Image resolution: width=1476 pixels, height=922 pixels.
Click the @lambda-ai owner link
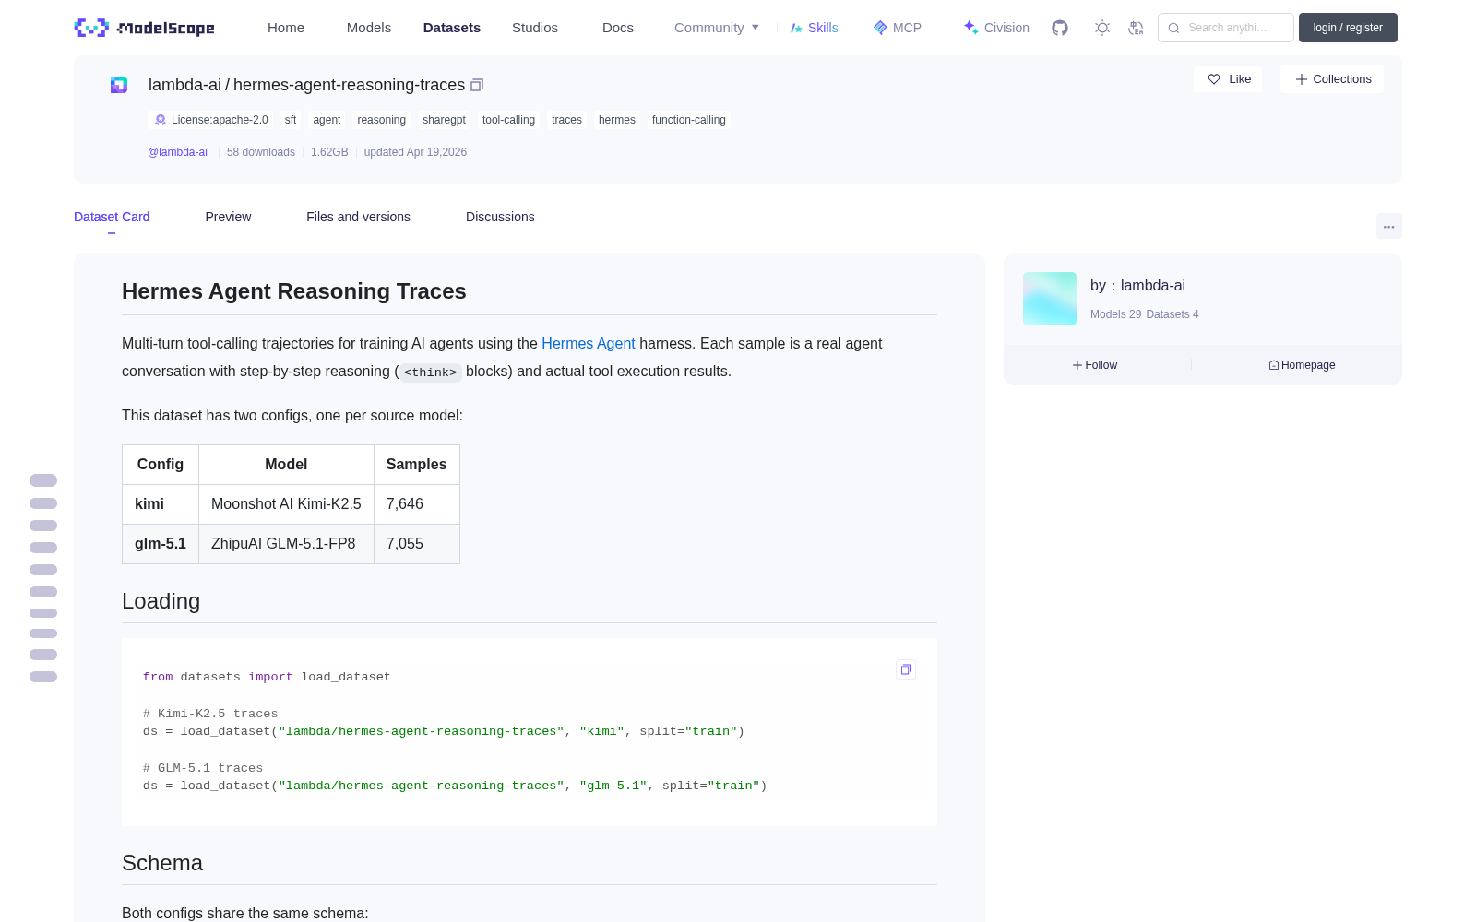tap(177, 152)
